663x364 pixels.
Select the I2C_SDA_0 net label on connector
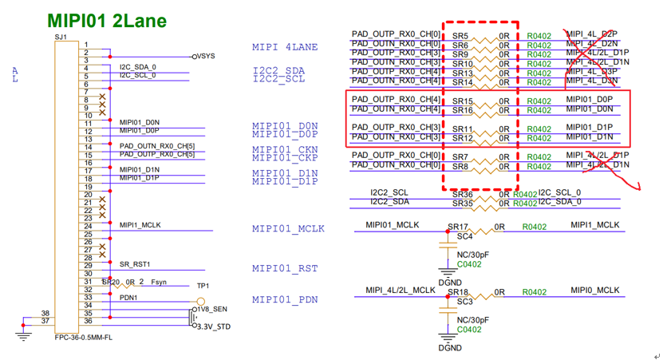[x=138, y=67]
